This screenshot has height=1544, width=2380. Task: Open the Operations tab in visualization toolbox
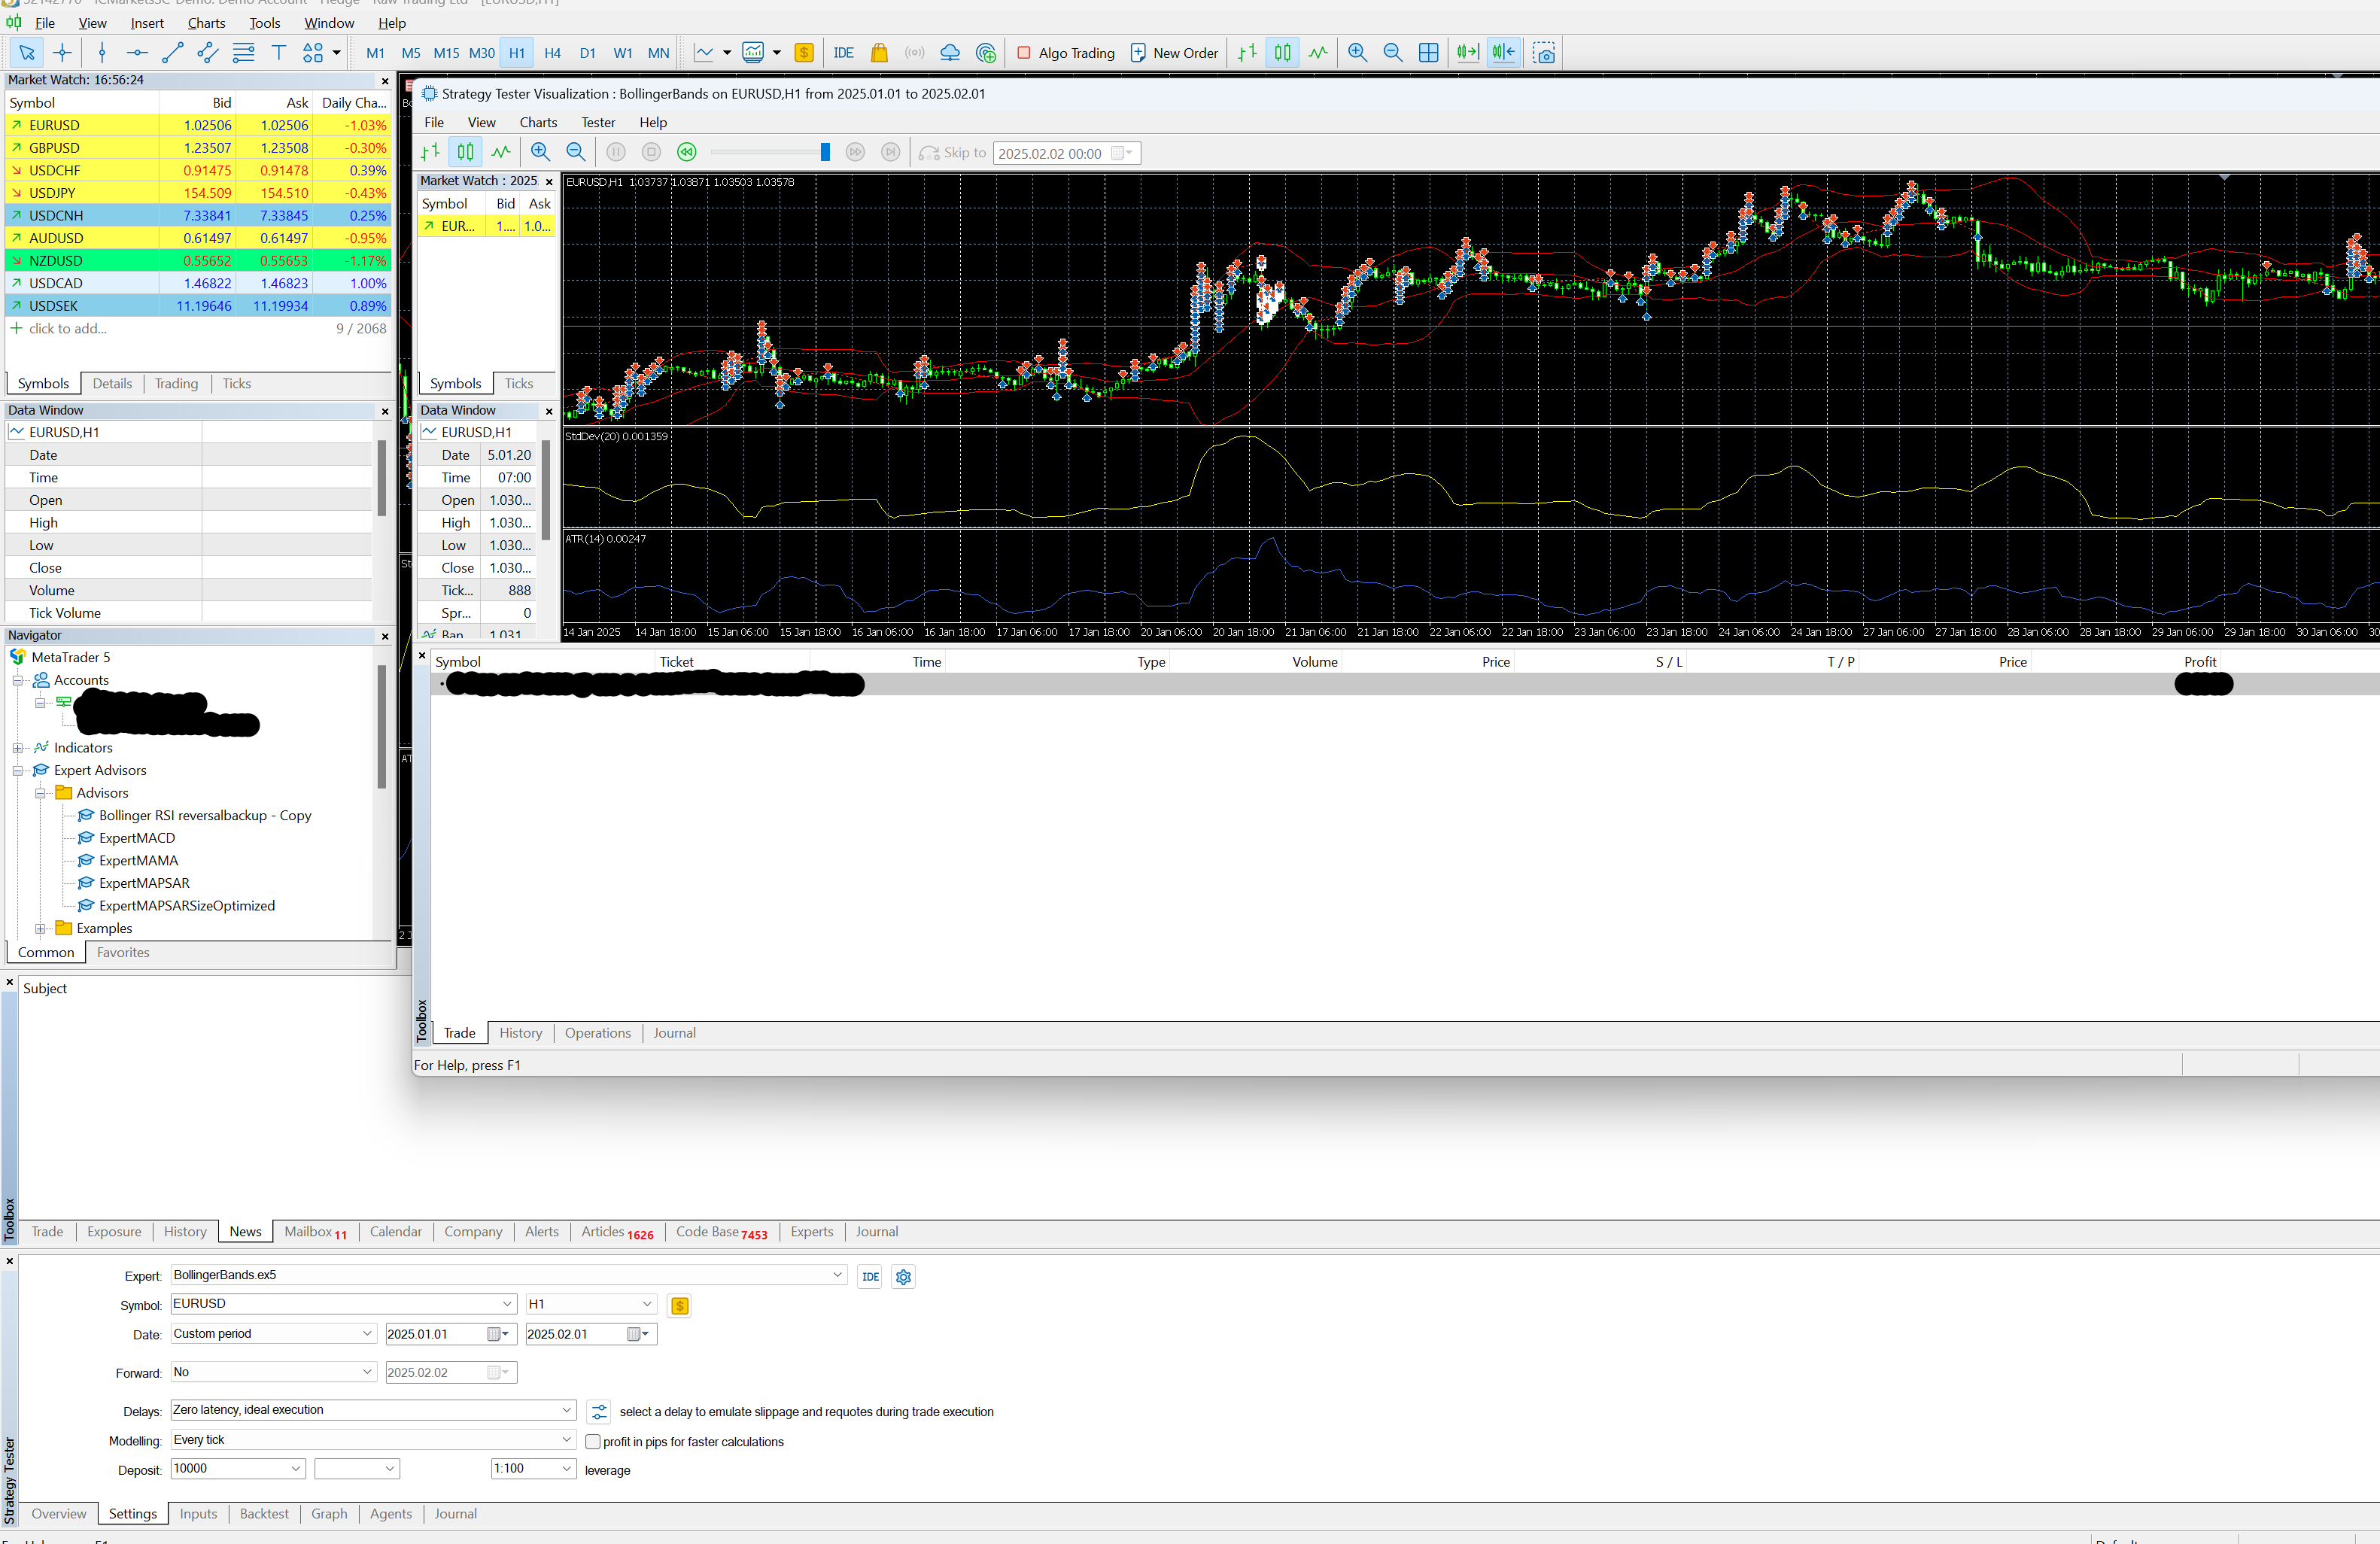(598, 1033)
